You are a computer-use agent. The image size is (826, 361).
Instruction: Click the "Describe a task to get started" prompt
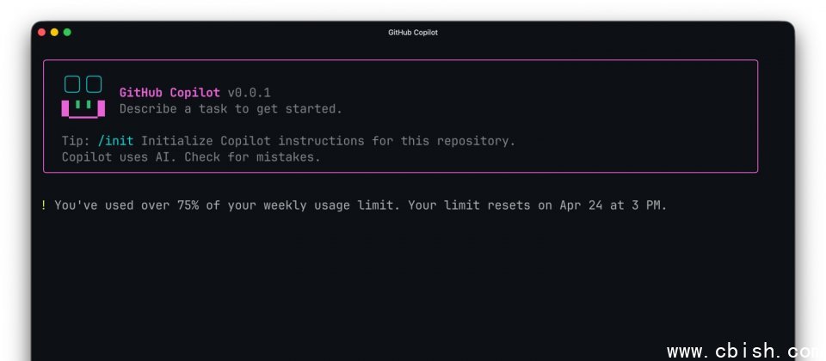pos(231,109)
